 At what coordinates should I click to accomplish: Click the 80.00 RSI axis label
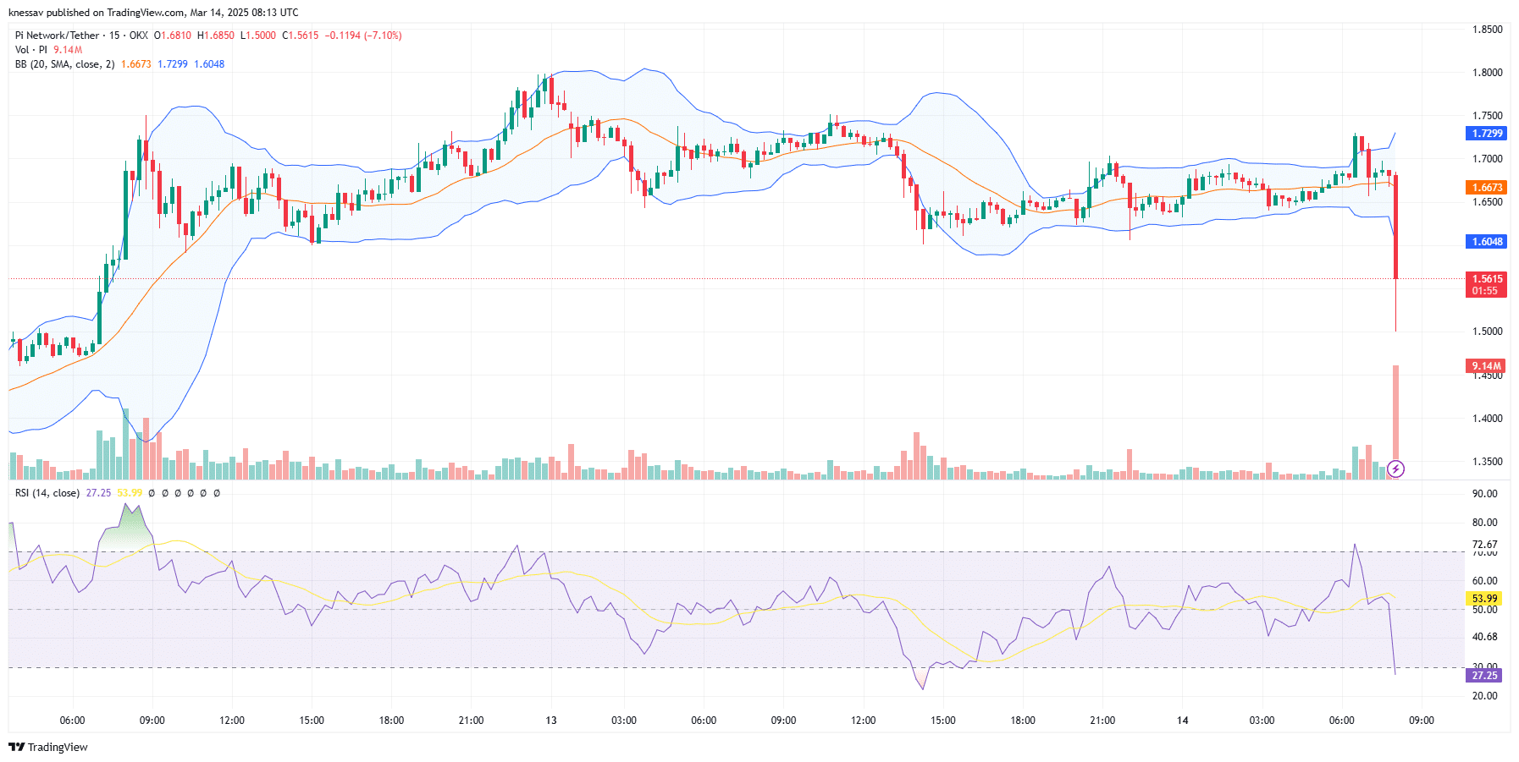pyautogui.click(x=1485, y=523)
